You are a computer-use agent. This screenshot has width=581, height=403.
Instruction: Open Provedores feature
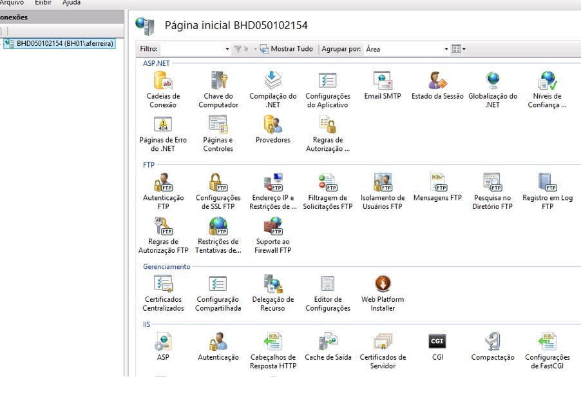(x=273, y=130)
